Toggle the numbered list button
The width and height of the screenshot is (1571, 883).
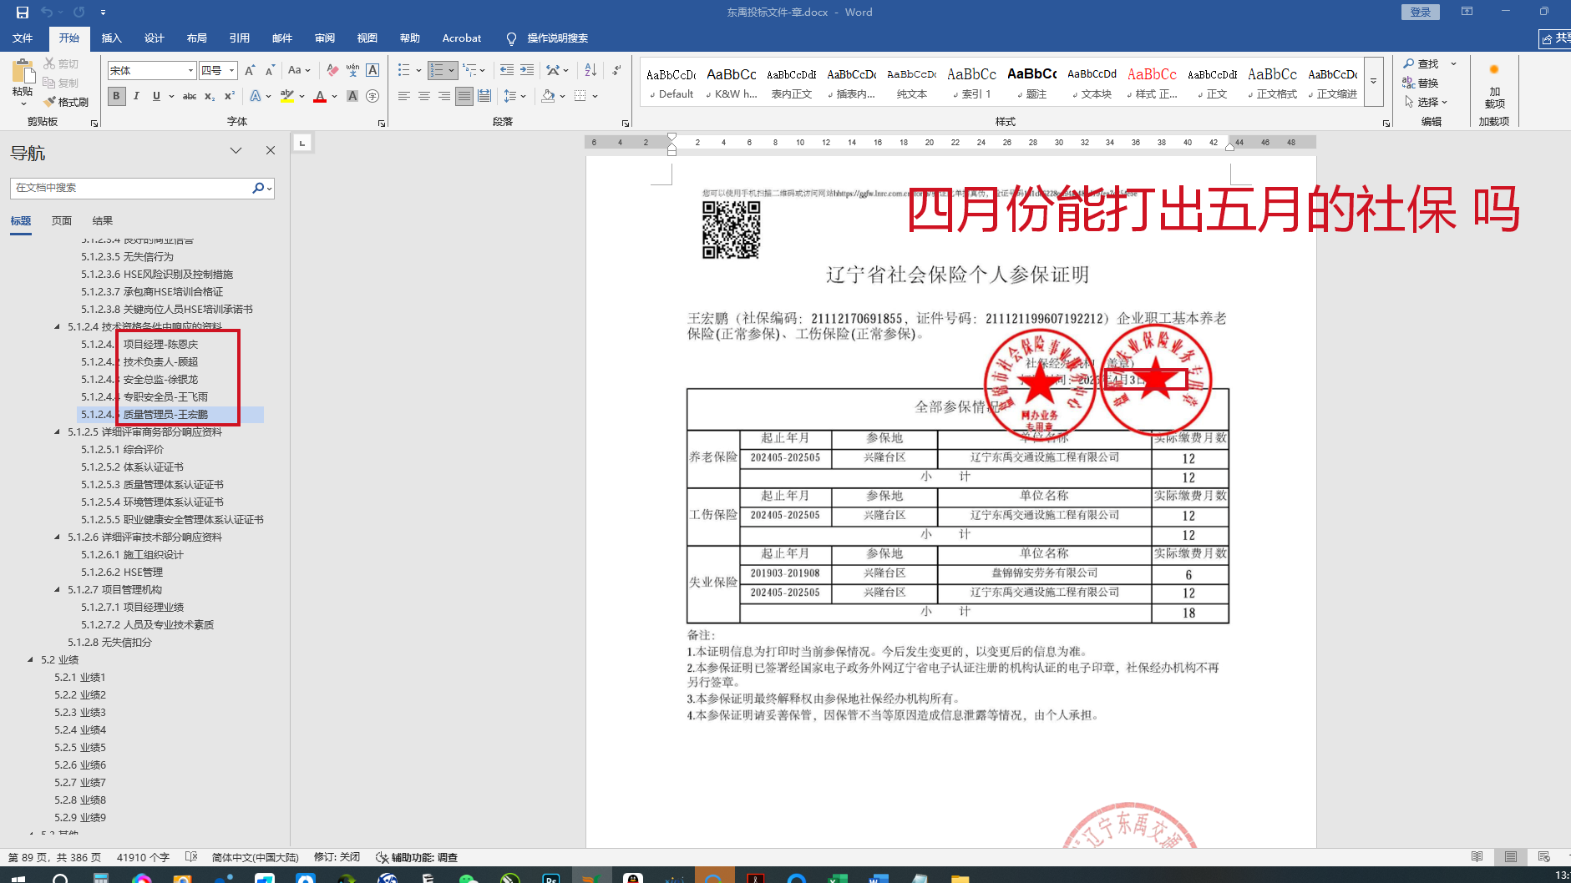(x=437, y=71)
